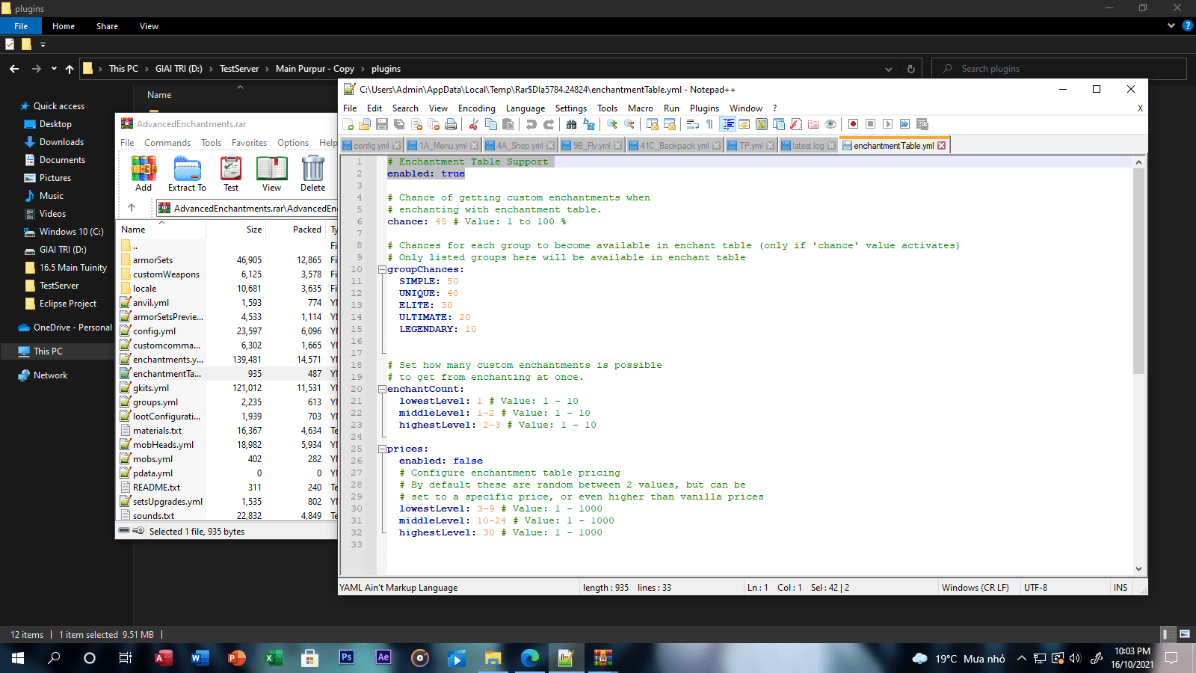1196x673 pixels.
Task: Switch to the config.yml tab
Action: click(x=371, y=146)
